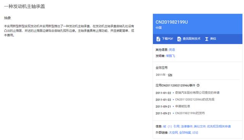Click the Find Prior Art magnifier icon
Screen dimensions: 244x140
pyautogui.click(x=179, y=39)
